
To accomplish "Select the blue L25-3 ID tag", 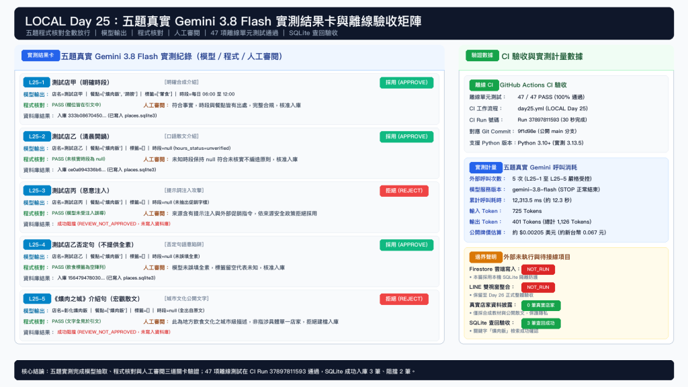I will tap(36, 191).
